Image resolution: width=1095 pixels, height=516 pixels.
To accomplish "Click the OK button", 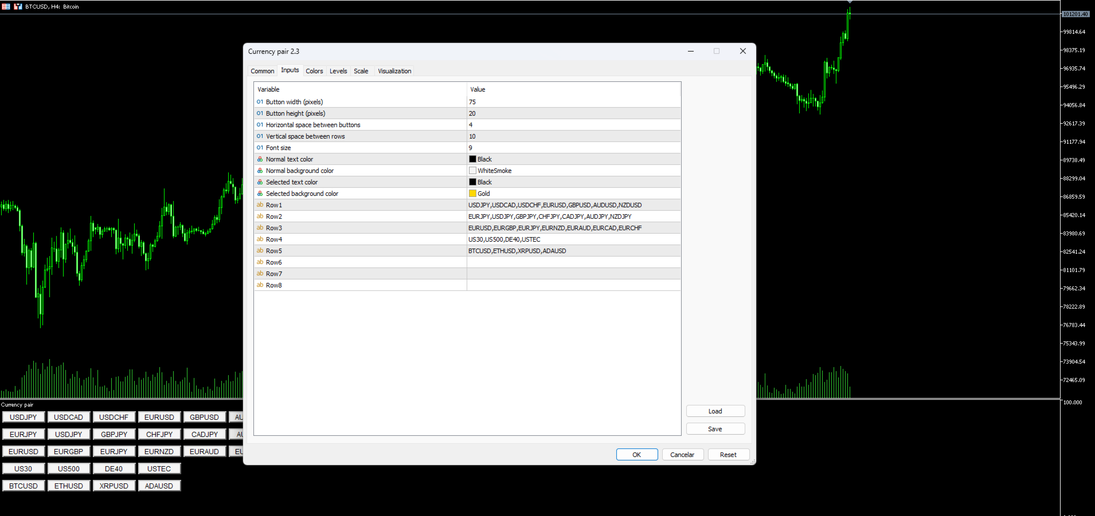I will (637, 455).
